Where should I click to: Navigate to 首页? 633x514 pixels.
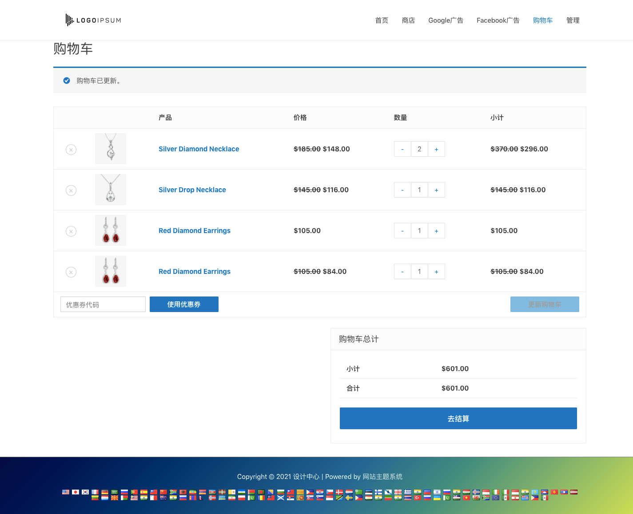pyautogui.click(x=382, y=20)
